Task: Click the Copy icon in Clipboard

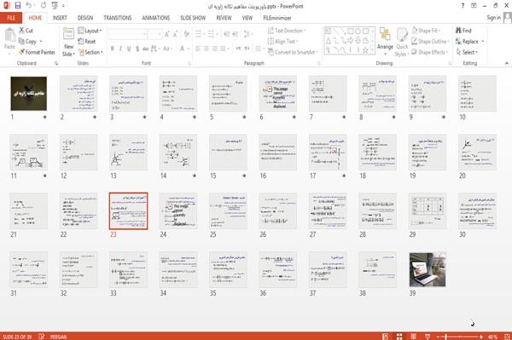Action: [x=21, y=41]
